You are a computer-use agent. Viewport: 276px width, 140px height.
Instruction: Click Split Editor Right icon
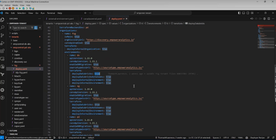(x=269, y=19)
